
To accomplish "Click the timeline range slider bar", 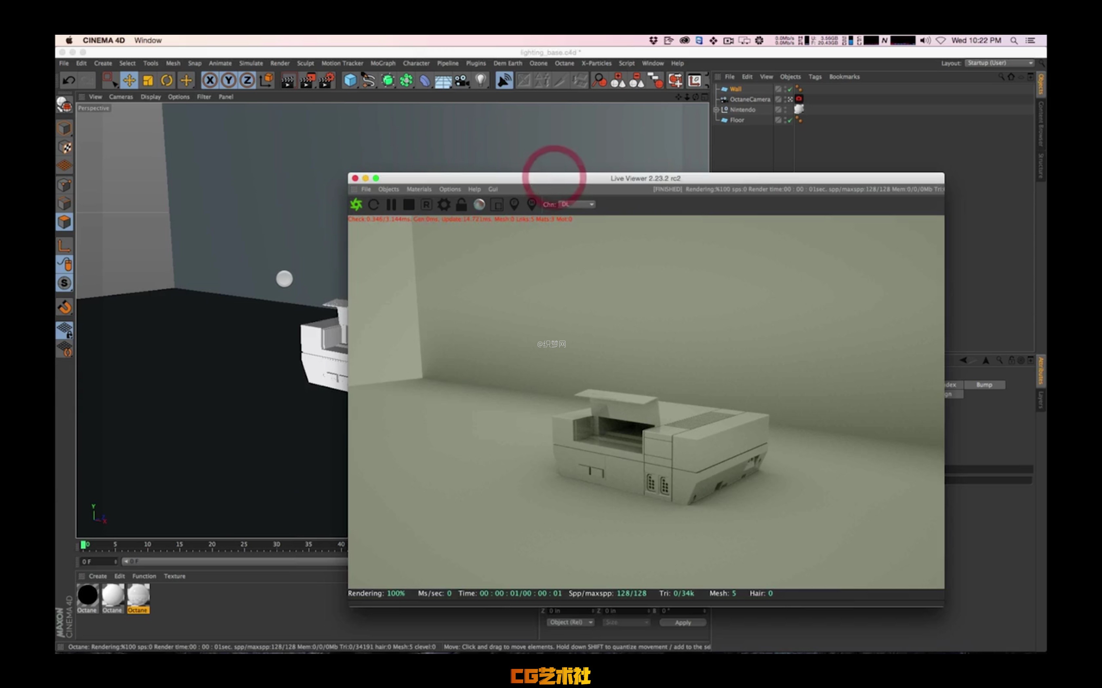I will 235,562.
